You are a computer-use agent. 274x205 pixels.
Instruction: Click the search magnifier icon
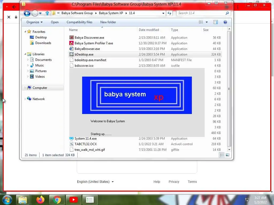[x=227, y=13]
